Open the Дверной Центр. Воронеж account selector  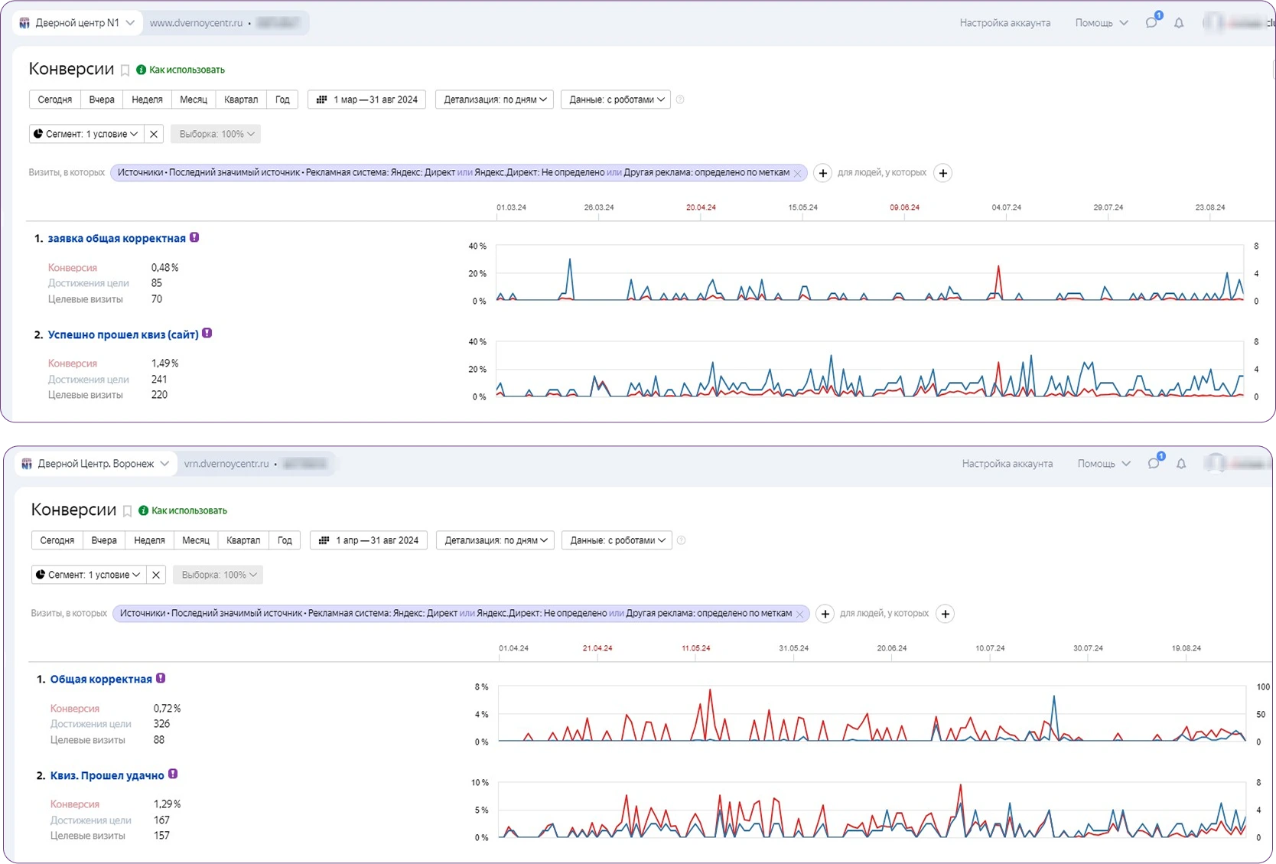[x=96, y=464]
